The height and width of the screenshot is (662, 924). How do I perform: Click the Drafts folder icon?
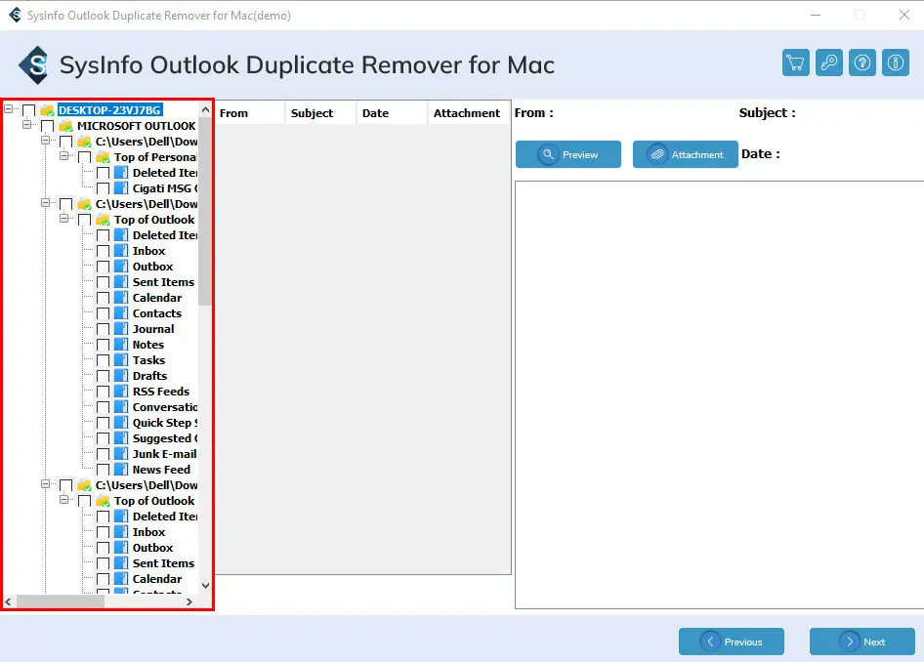121,376
